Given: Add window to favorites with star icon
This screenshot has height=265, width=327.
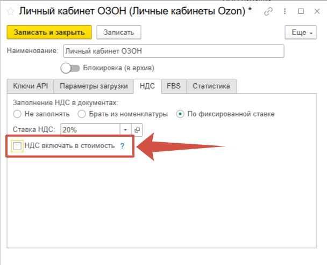Looking at the screenshot, I should 10,12.
